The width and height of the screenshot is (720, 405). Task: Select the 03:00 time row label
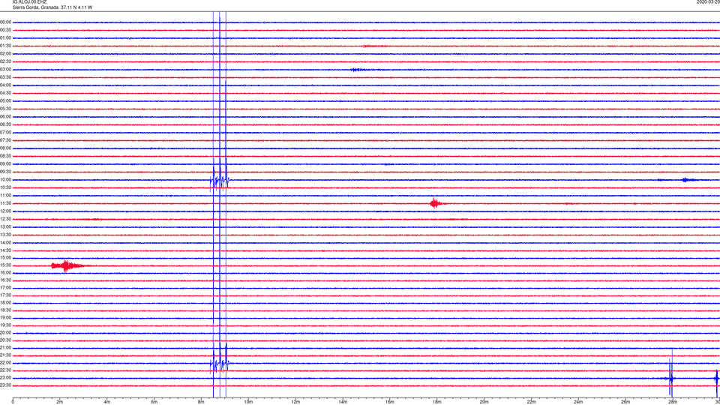tap(5, 70)
